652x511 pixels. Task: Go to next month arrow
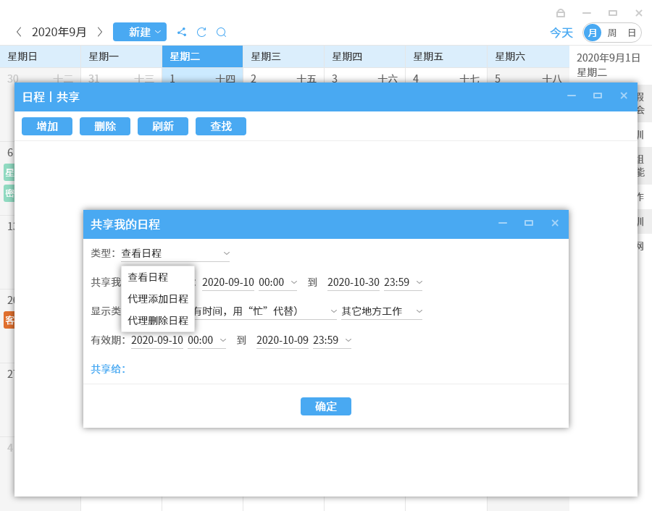coord(100,32)
